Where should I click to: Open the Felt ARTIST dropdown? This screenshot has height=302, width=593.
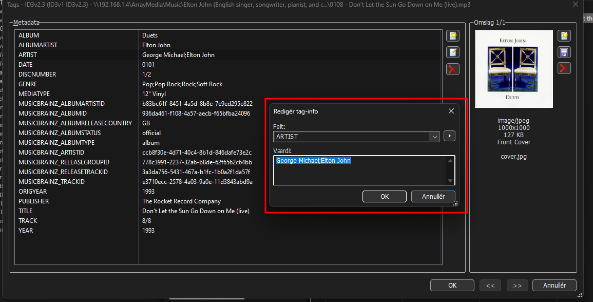[x=434, y=137]
